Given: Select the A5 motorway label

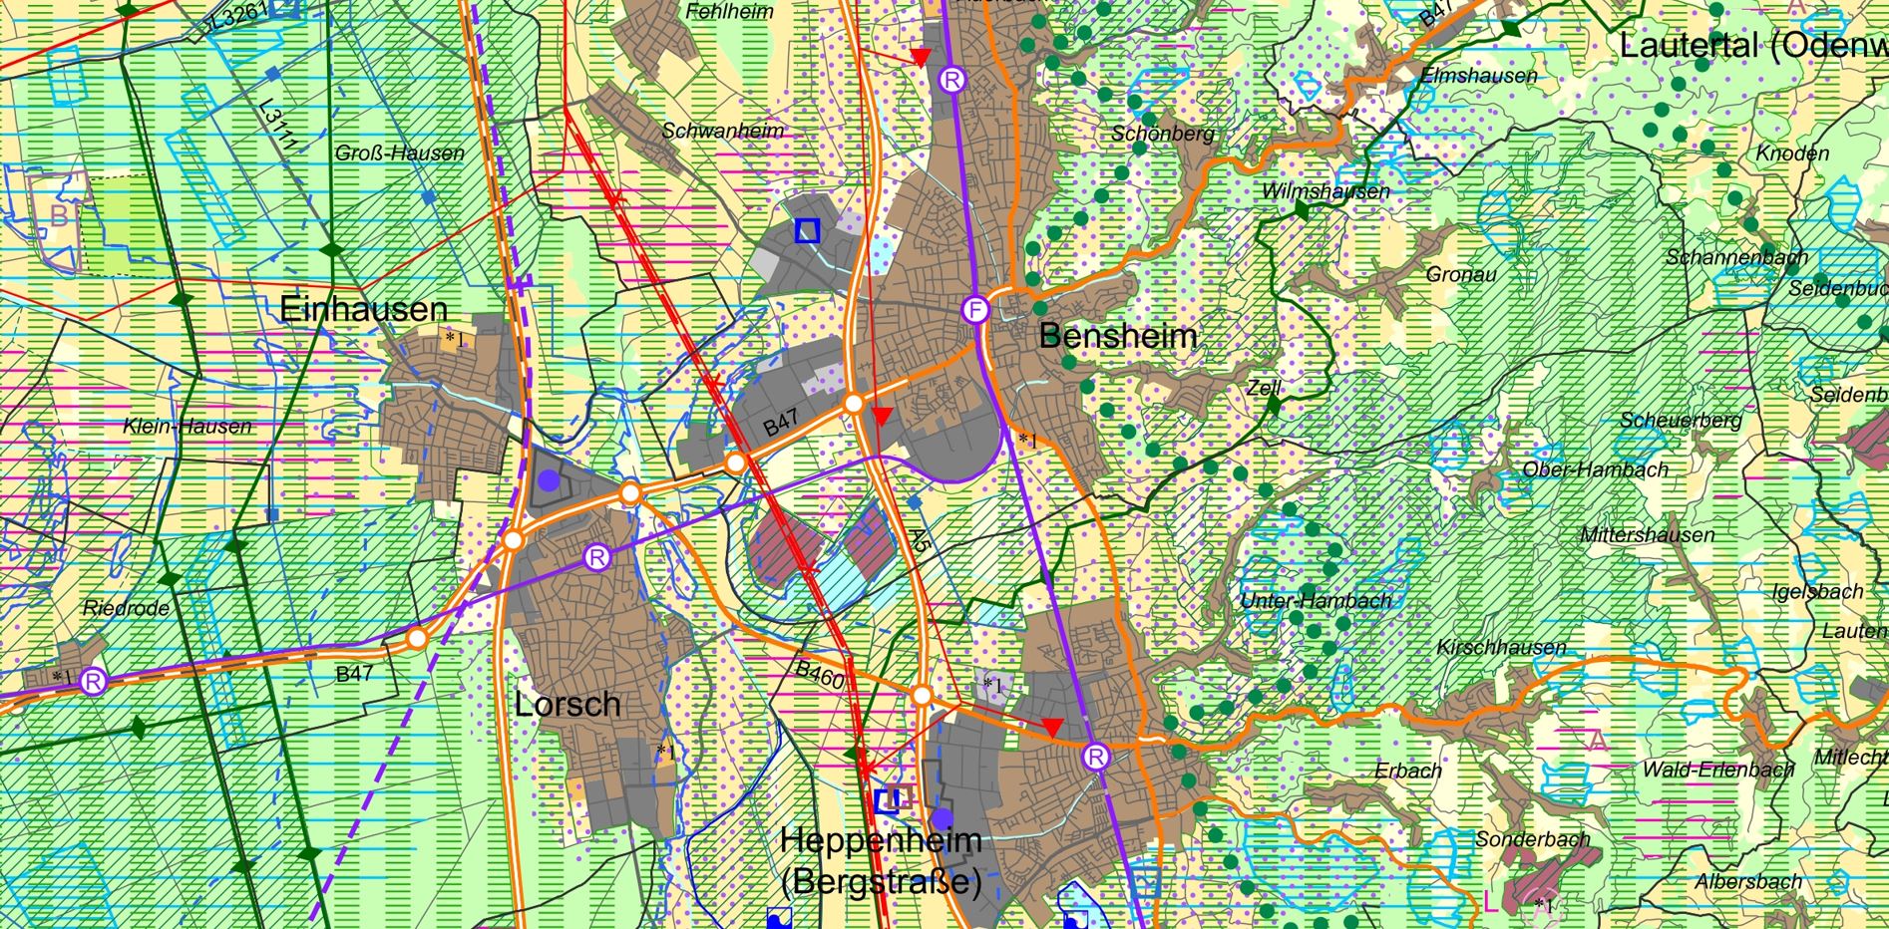Looking at the screenshot, I should pos(919,541).
